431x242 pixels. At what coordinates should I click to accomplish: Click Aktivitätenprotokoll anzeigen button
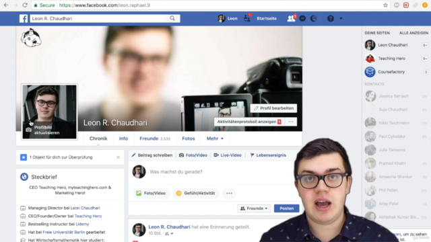point(249,122)
